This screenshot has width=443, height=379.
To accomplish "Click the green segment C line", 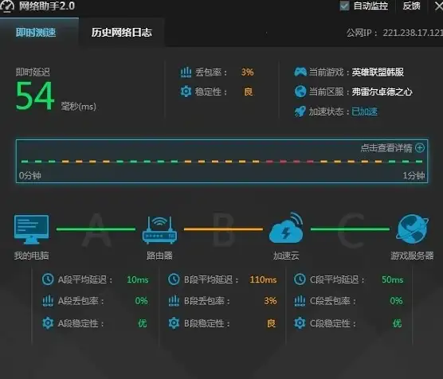I will click(x=350, y=229).
